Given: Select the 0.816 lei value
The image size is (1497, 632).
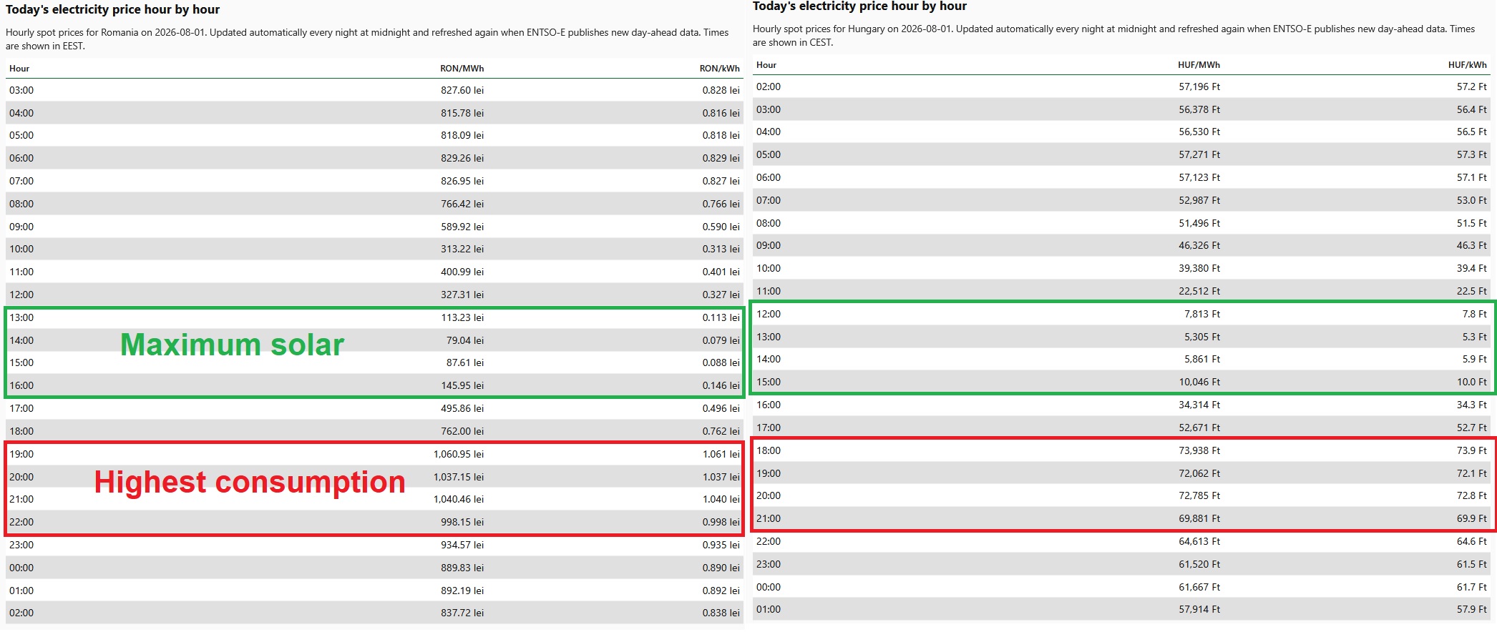Looking at the screenshot, I should click(x=721, y=113).
